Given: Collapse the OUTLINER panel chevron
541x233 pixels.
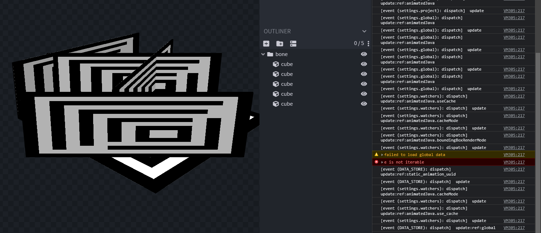Looking at the screenshot, I should click(364, 31).
